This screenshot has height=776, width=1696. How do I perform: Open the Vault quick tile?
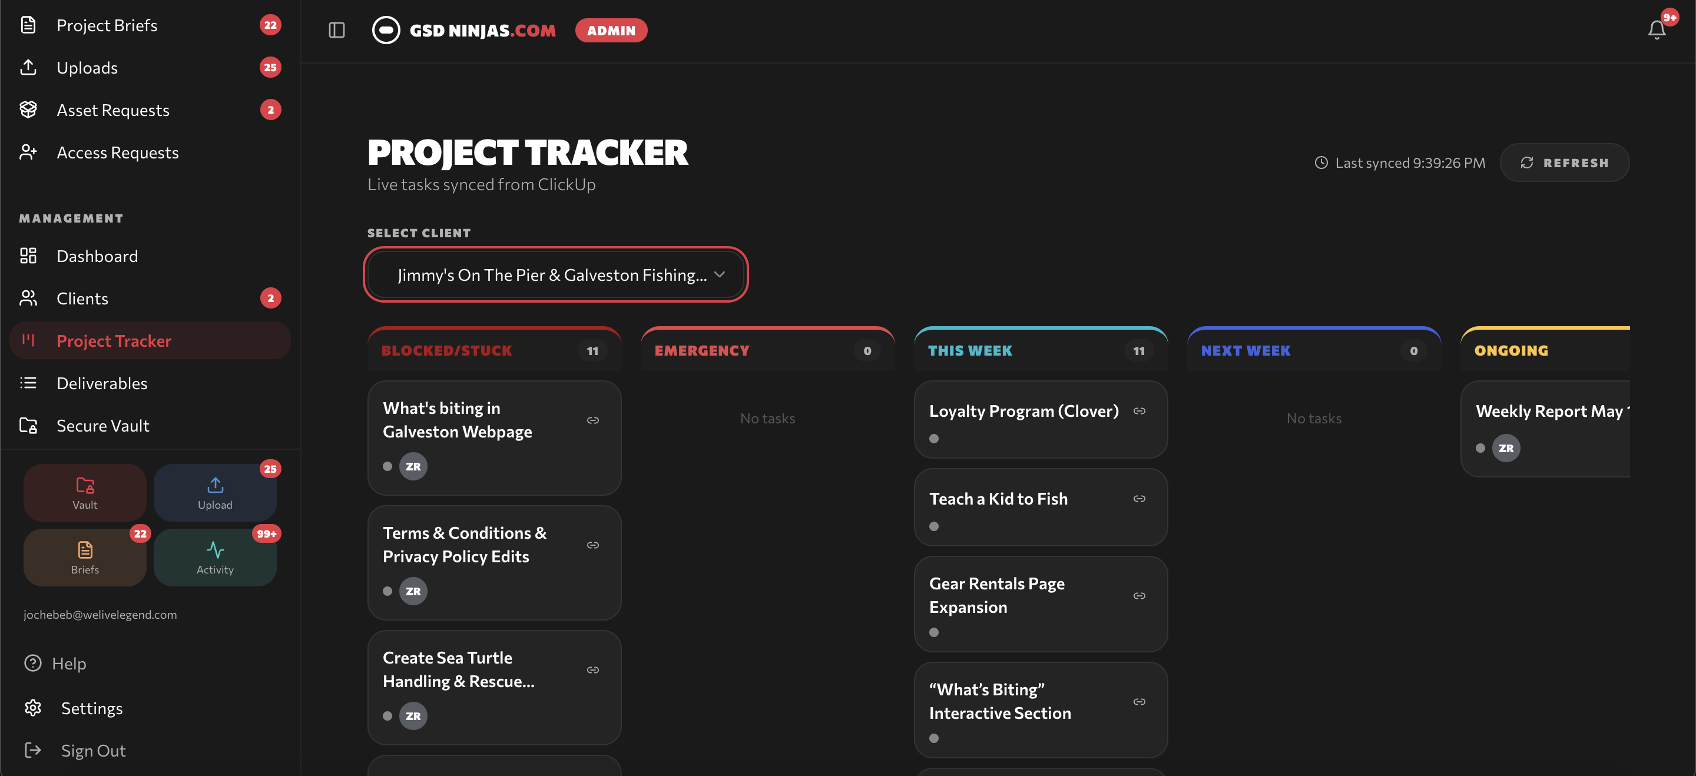pyautogui.click(x=85, y=492)
